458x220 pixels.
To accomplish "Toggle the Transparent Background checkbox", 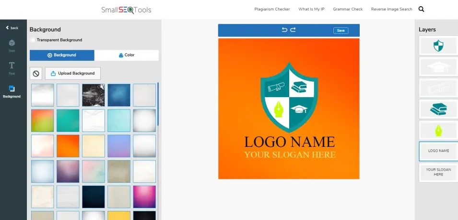I will pos(33,40).
